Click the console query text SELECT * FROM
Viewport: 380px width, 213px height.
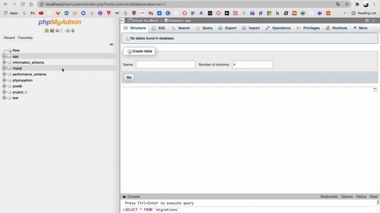tap(138, 209)
